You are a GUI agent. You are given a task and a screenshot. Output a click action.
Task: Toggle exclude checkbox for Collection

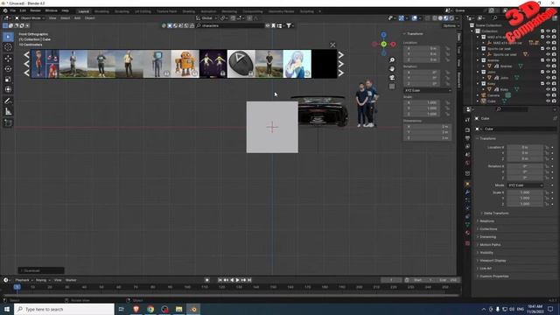coord(542,31)
